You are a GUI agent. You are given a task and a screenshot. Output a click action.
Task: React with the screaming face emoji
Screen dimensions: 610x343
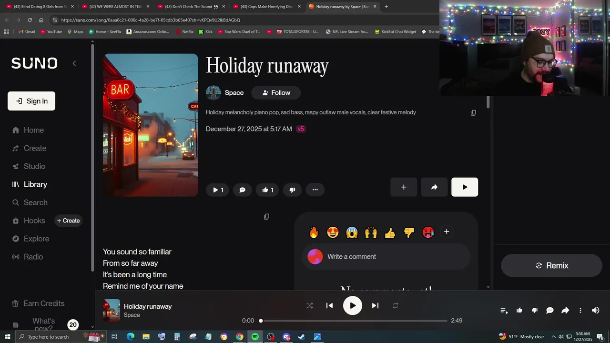pos(352,232)
